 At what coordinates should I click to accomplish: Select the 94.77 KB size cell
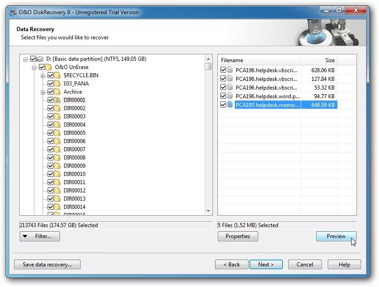point(319,96)
